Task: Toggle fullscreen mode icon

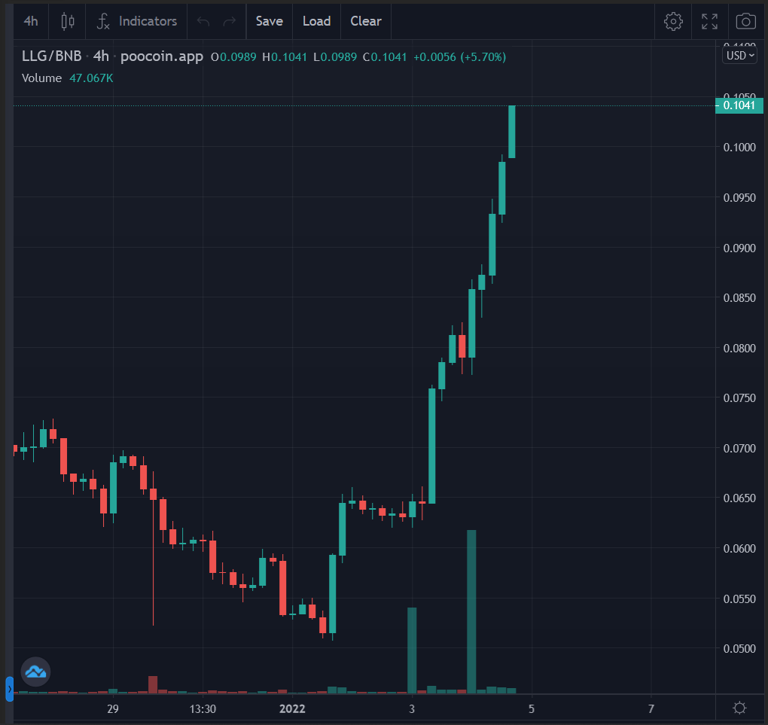Action: pyautogui.click(x=709, y=21)
